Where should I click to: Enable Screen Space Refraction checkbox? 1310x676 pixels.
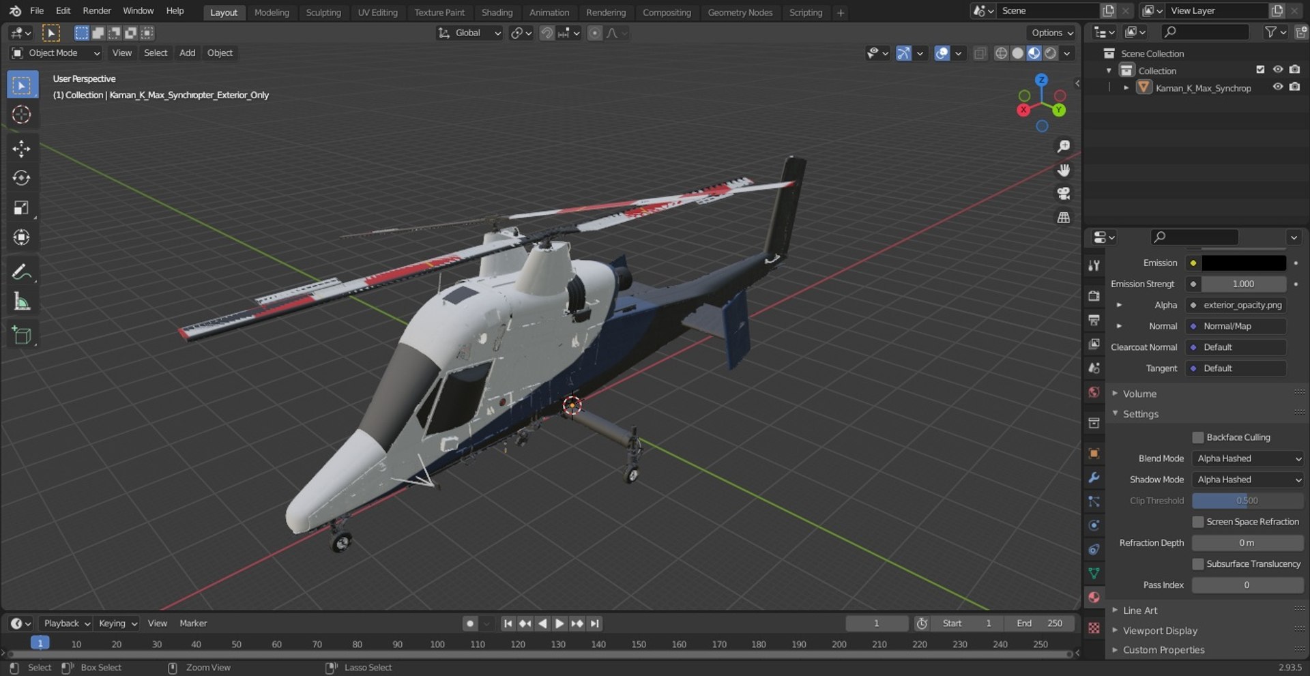click(1197, 522)
